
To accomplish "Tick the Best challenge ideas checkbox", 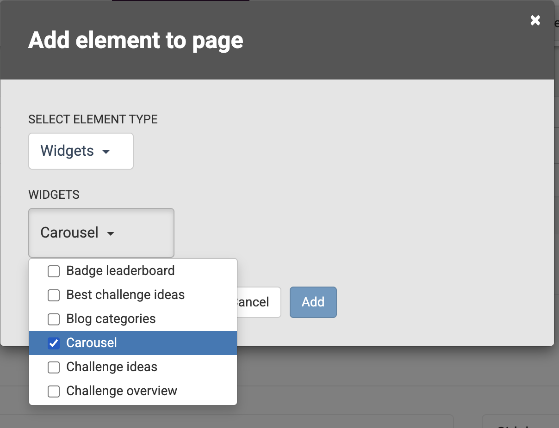I will (54, 295).
